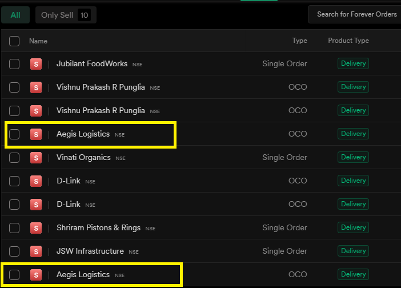This screenshot has height=288, width=401.
Task: Open the Only Sell tab
Action: tap(65, 15)
